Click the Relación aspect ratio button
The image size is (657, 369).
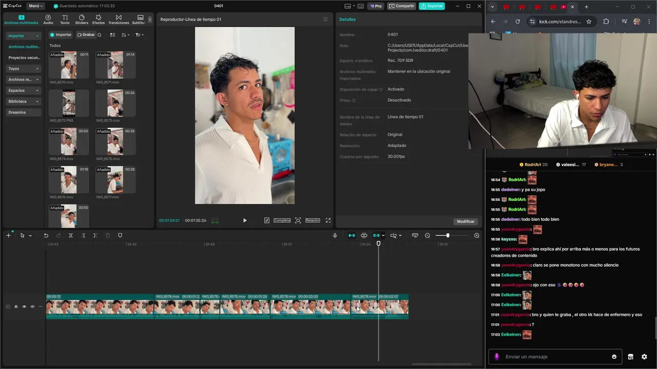point(313,220)
